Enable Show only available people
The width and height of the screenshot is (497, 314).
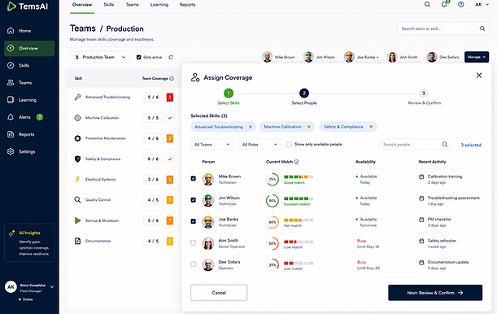pyautogui.click(x=289, y=144)
